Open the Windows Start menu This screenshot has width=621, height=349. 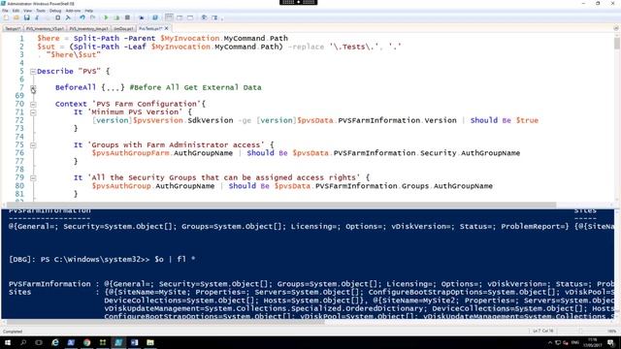pyautogui.click(x=8, y=342)
